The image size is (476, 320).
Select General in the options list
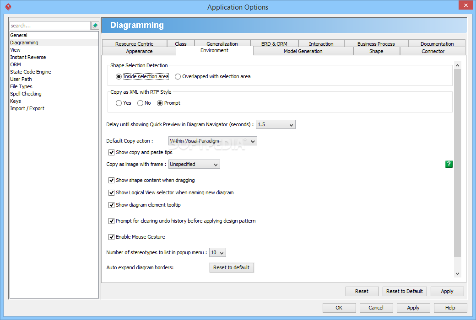(54, 35)
